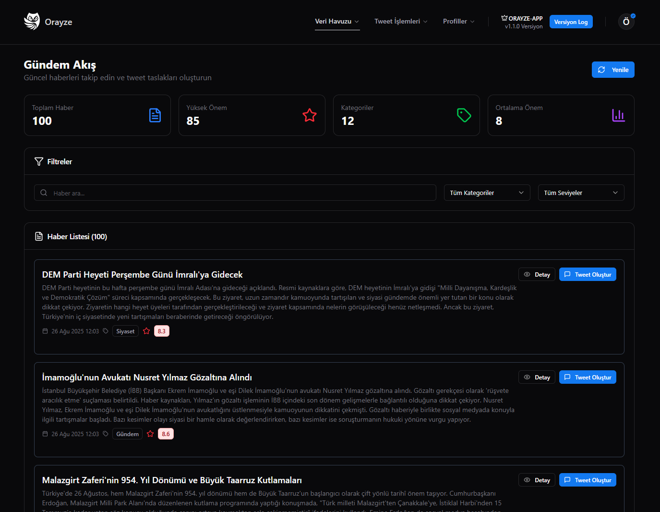
Task: Click the purple bar chart icon in Ortalama Önem
Action: point(619,115)
